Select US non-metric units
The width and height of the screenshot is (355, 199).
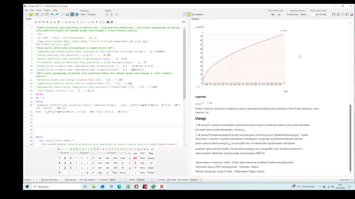click(x=279, y=14)
